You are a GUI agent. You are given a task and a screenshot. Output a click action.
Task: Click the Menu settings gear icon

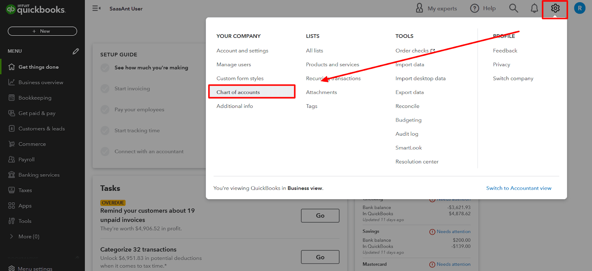(x=11, y=268)
